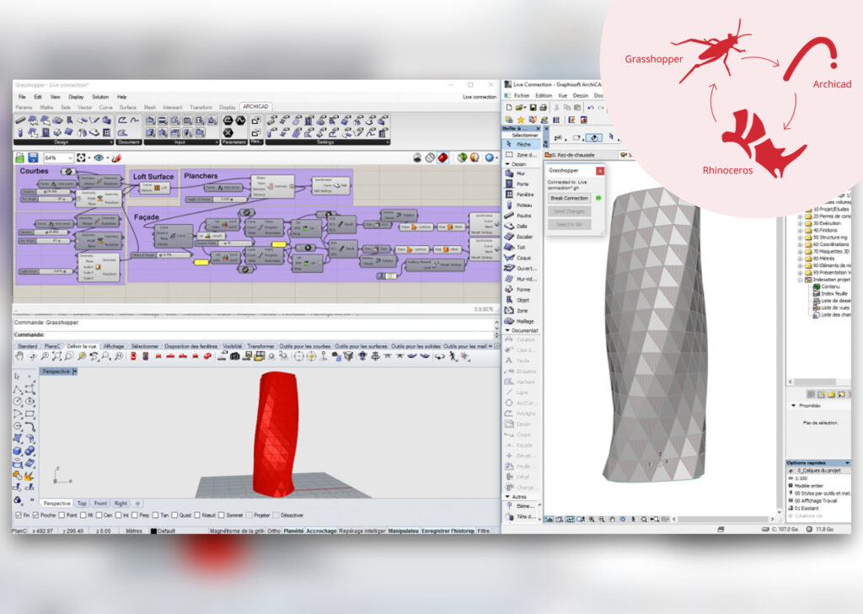Click the Rhino camera capture icon

point(235,356)
